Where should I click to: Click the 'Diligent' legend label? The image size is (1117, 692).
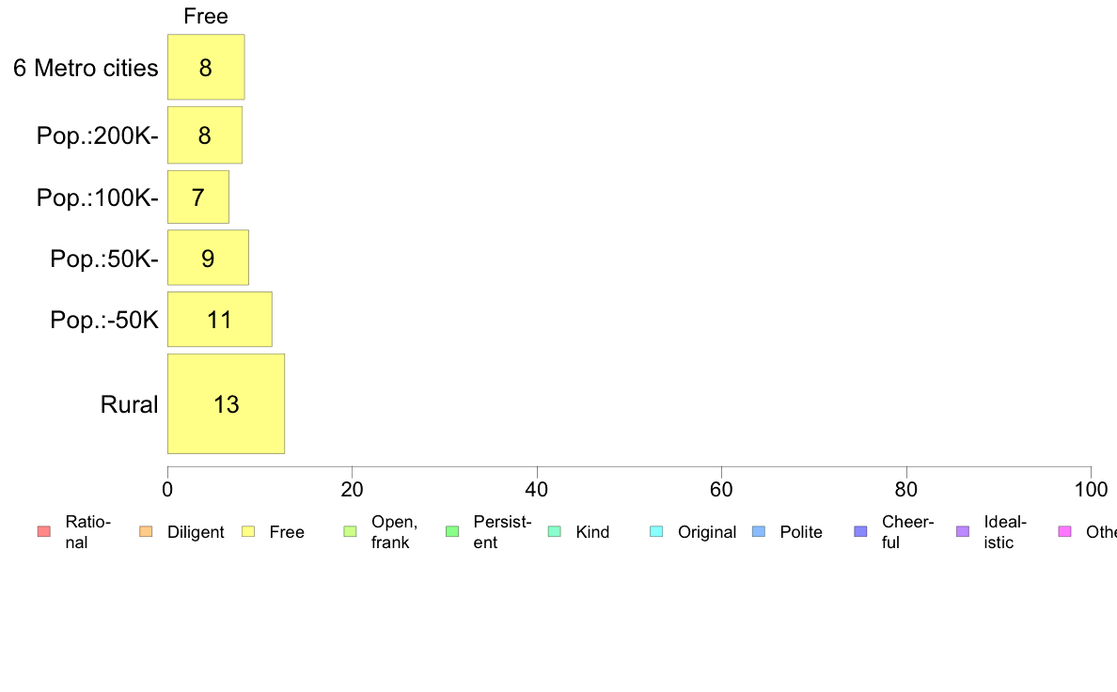click(x=196, y=532)
